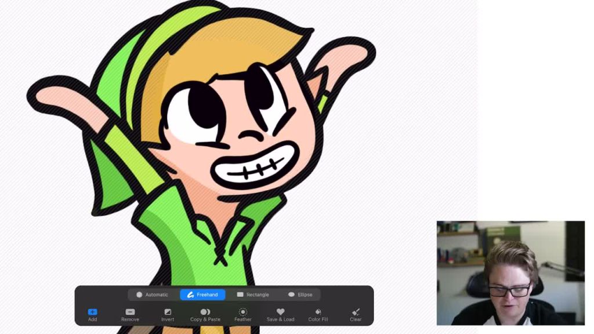Open the Copy & Paste option

click(x=205, y=315)
